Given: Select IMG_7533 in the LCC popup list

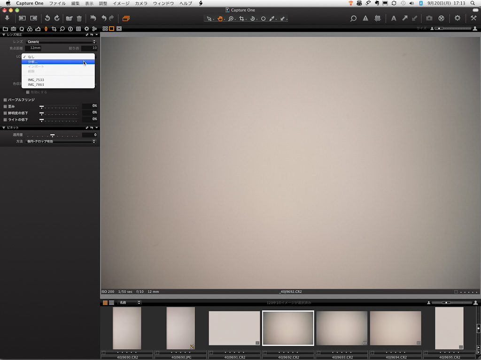Looking at the screenshot, I should [36, 80].
